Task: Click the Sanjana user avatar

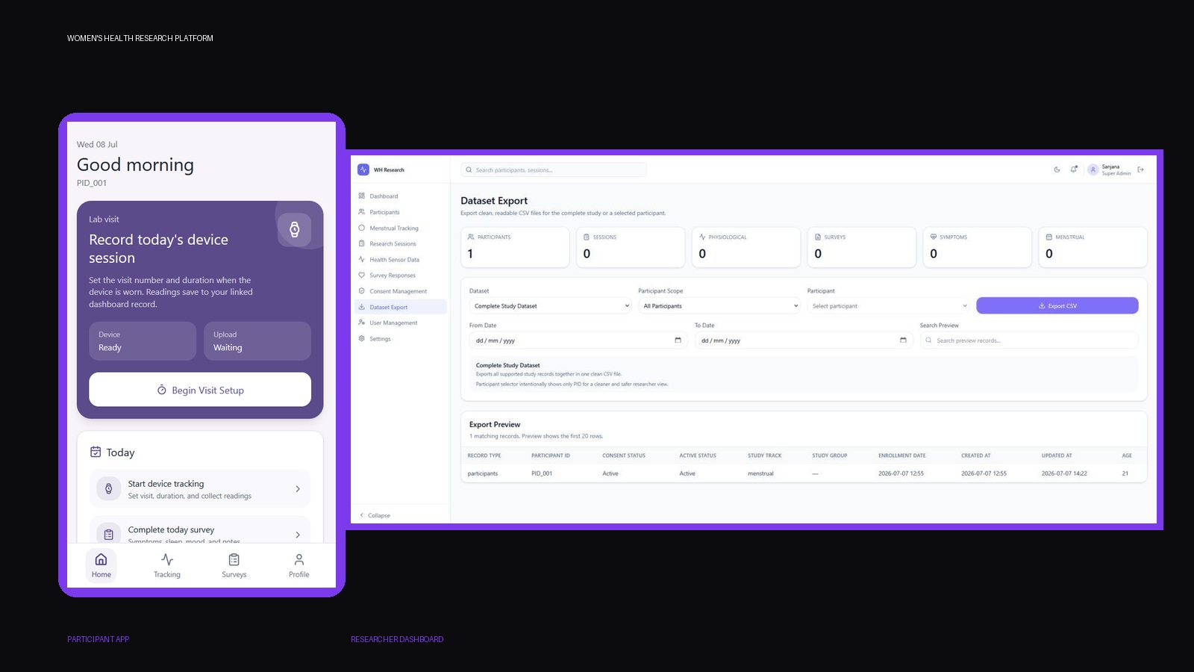Action: pyautogui.click(x=1093, y=169)
